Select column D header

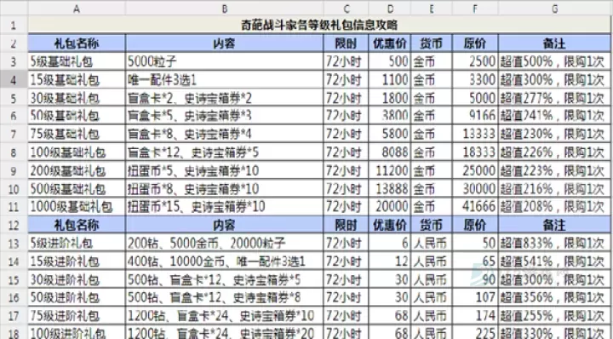pos(389,9)
